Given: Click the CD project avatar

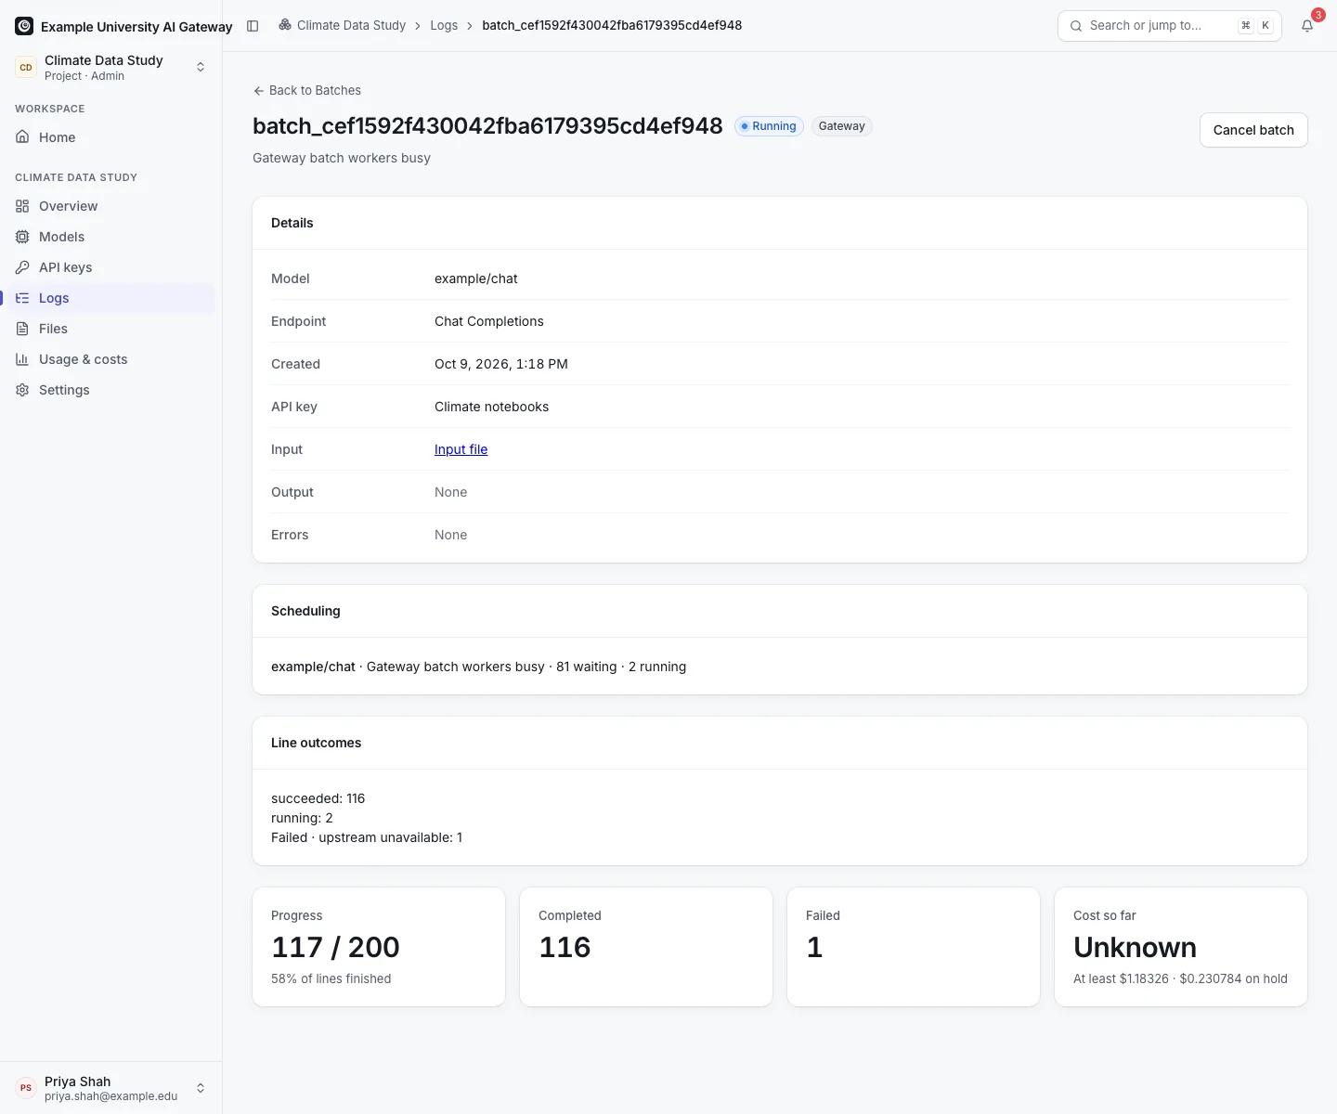Looking at the screenshot, I should (x=26, y=67).
